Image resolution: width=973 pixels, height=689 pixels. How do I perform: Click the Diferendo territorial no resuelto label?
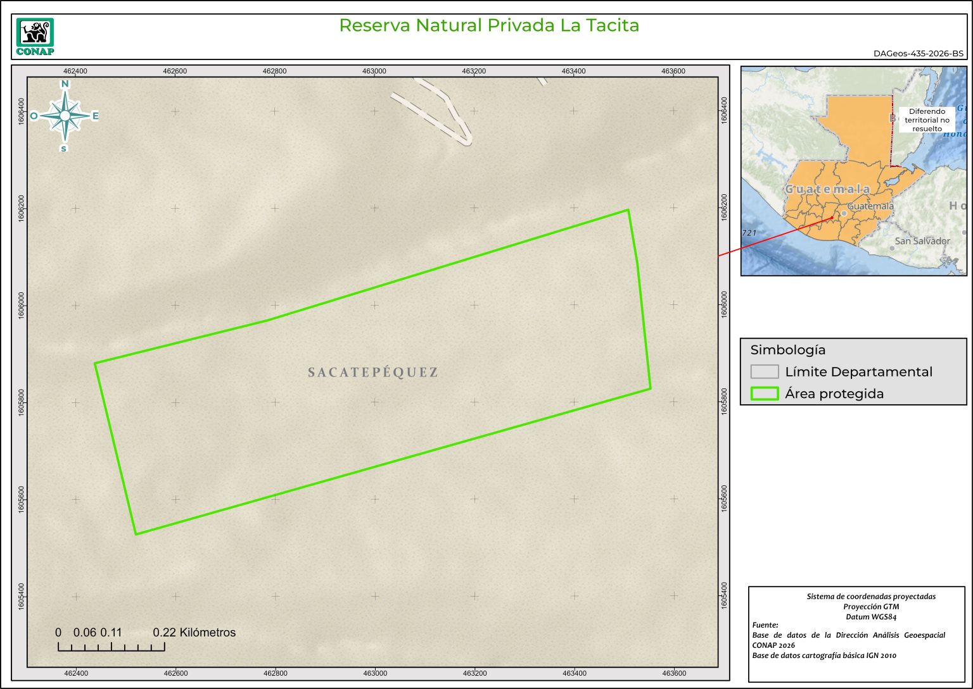[x=927, y=120]
